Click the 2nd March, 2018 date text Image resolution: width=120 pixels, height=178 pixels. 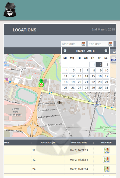103,30
